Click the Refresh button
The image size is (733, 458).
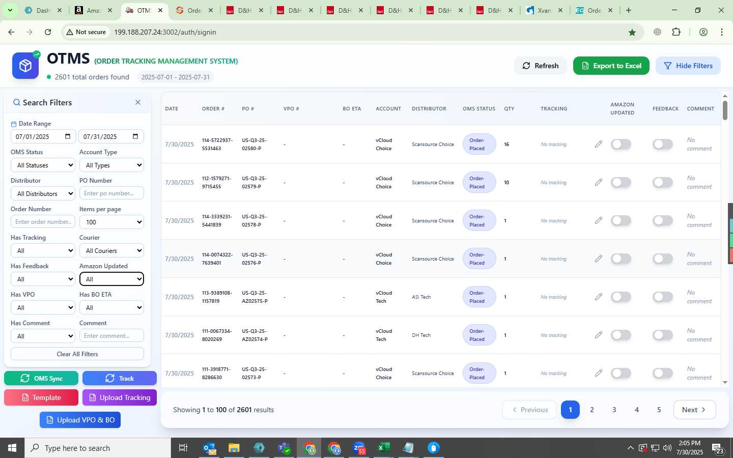(541, 66)
